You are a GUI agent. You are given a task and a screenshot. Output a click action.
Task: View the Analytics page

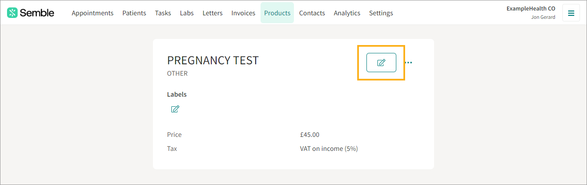click(x=347, y=13)
